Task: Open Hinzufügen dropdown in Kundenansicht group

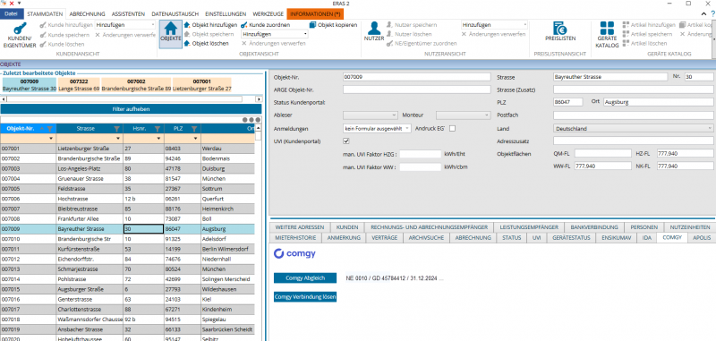Action: [153, 25]
